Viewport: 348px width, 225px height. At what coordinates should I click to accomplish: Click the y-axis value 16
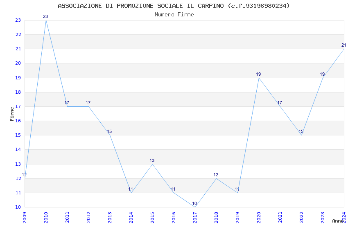pos(18,121)
